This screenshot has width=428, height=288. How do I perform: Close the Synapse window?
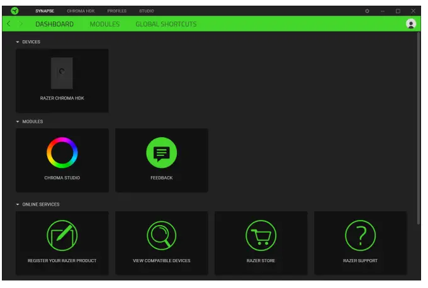point(414,11)
